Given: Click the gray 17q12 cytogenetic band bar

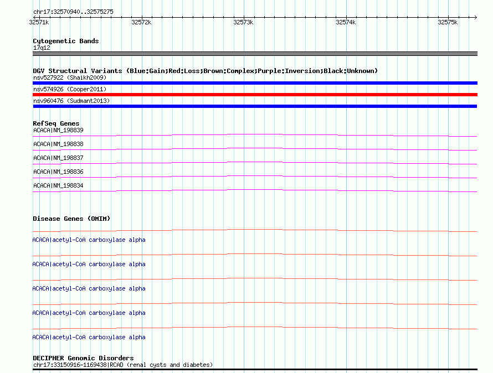Looking at the screenshot, I should click(x=255, y=54).
